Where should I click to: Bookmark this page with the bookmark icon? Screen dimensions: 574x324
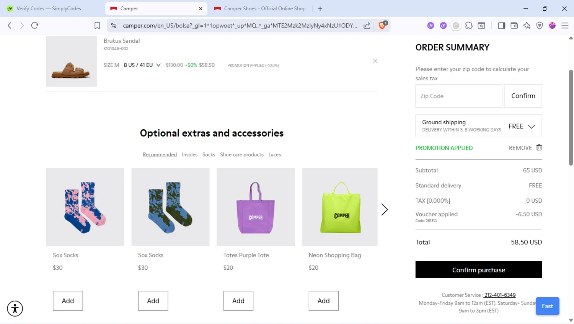coord(97,26)
